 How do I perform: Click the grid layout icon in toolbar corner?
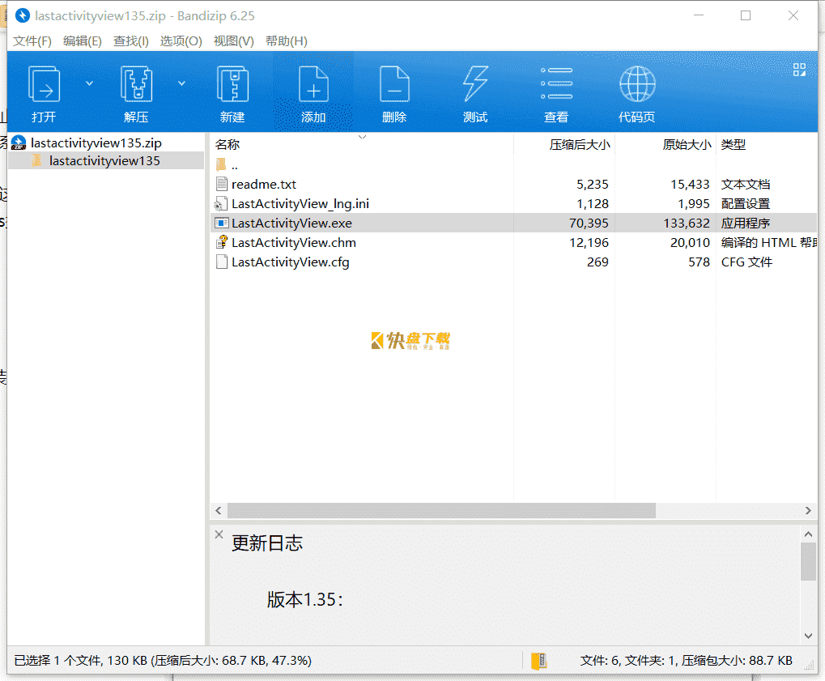(799, 70)
